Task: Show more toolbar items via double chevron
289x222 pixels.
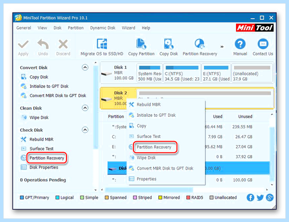Action: tap(222, 47)
